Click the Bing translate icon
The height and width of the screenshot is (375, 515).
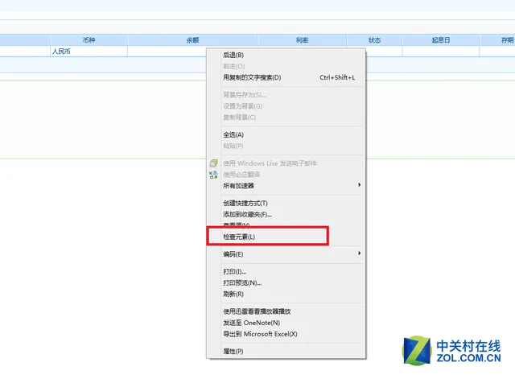(x=213, y=175)
